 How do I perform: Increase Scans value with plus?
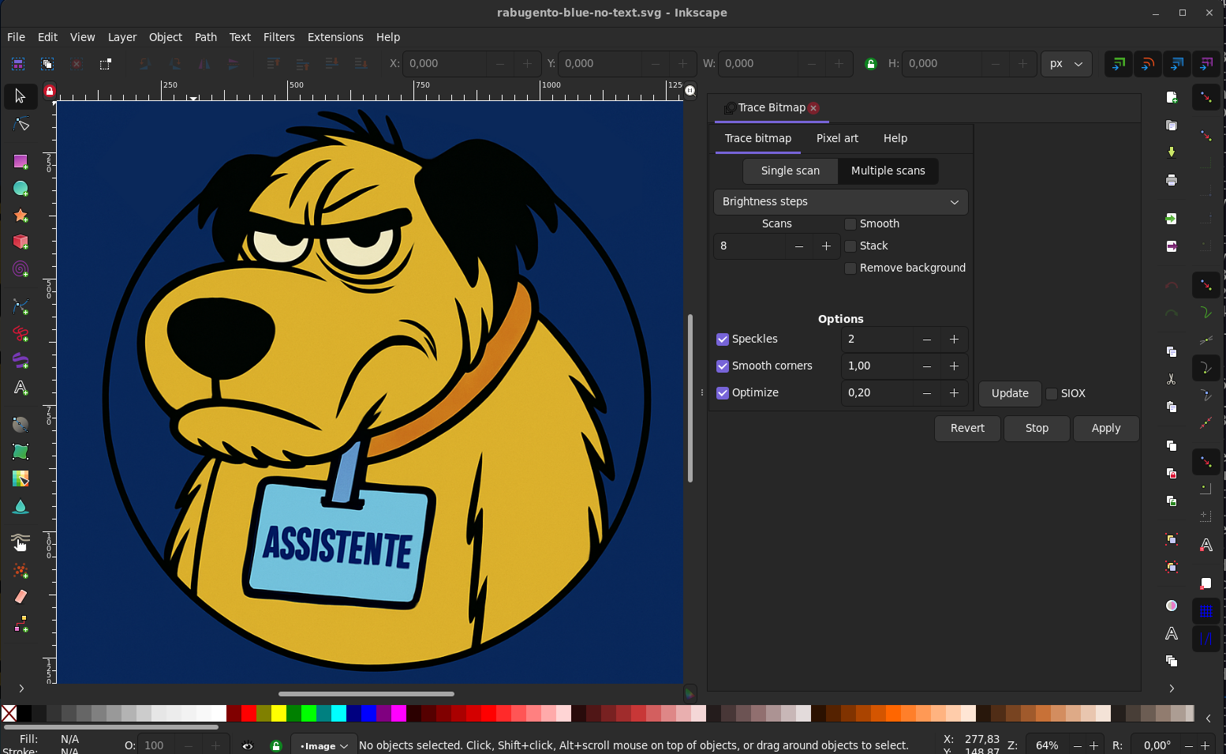826,246
